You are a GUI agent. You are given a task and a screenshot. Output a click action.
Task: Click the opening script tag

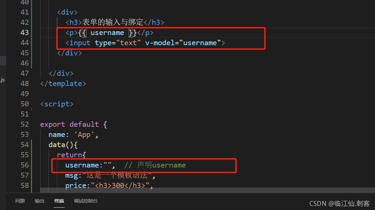tap(57, 104)
